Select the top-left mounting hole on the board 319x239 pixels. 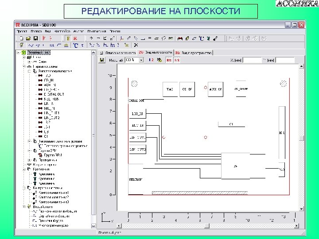pos(134,84)
